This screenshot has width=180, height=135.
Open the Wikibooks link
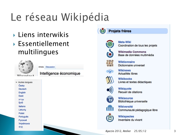(x=125, y=79)
